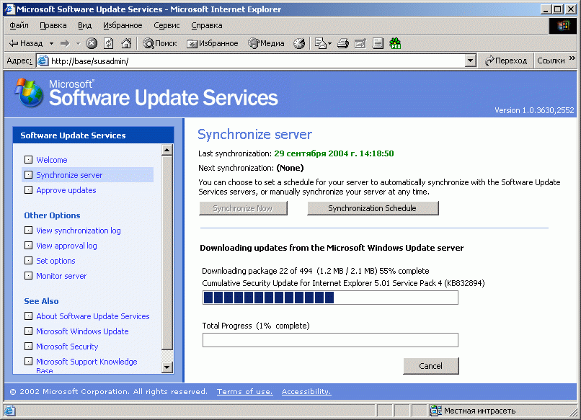Go to Home page icon
The width and height of the screenshot is (581, 420).
tap(126, 43)
